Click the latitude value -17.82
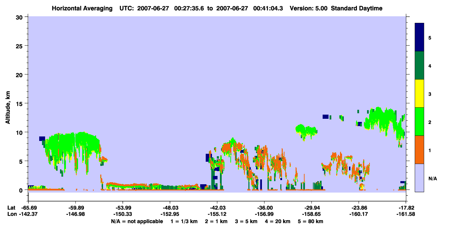The height and width of the screenshot is (231, 451). point(406,208)
